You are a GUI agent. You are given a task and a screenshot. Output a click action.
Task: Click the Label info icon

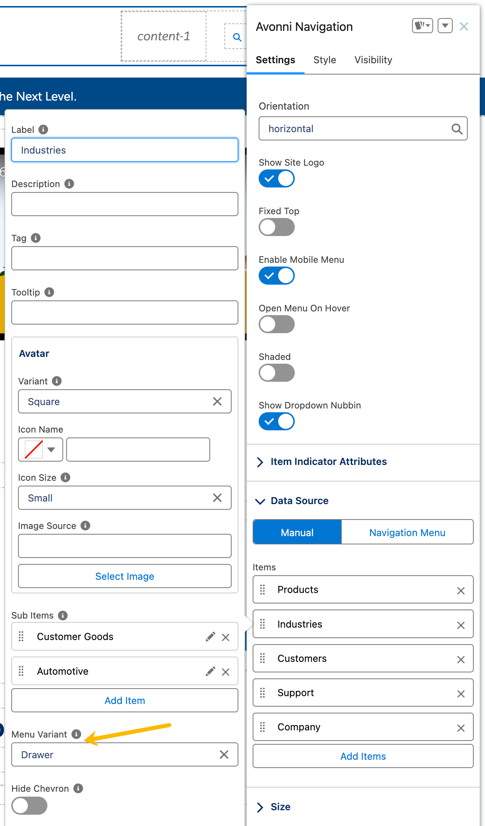[x=44, y=130]
